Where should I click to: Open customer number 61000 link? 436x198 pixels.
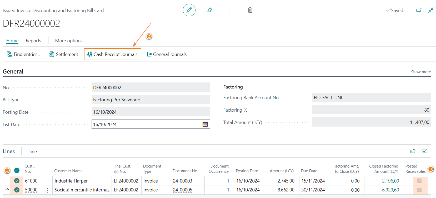[x=31, y=181]
